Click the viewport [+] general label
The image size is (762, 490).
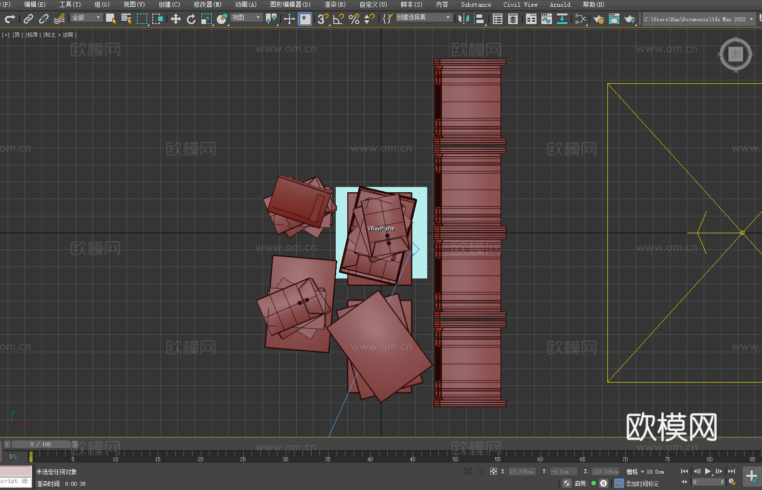(6, 35)
